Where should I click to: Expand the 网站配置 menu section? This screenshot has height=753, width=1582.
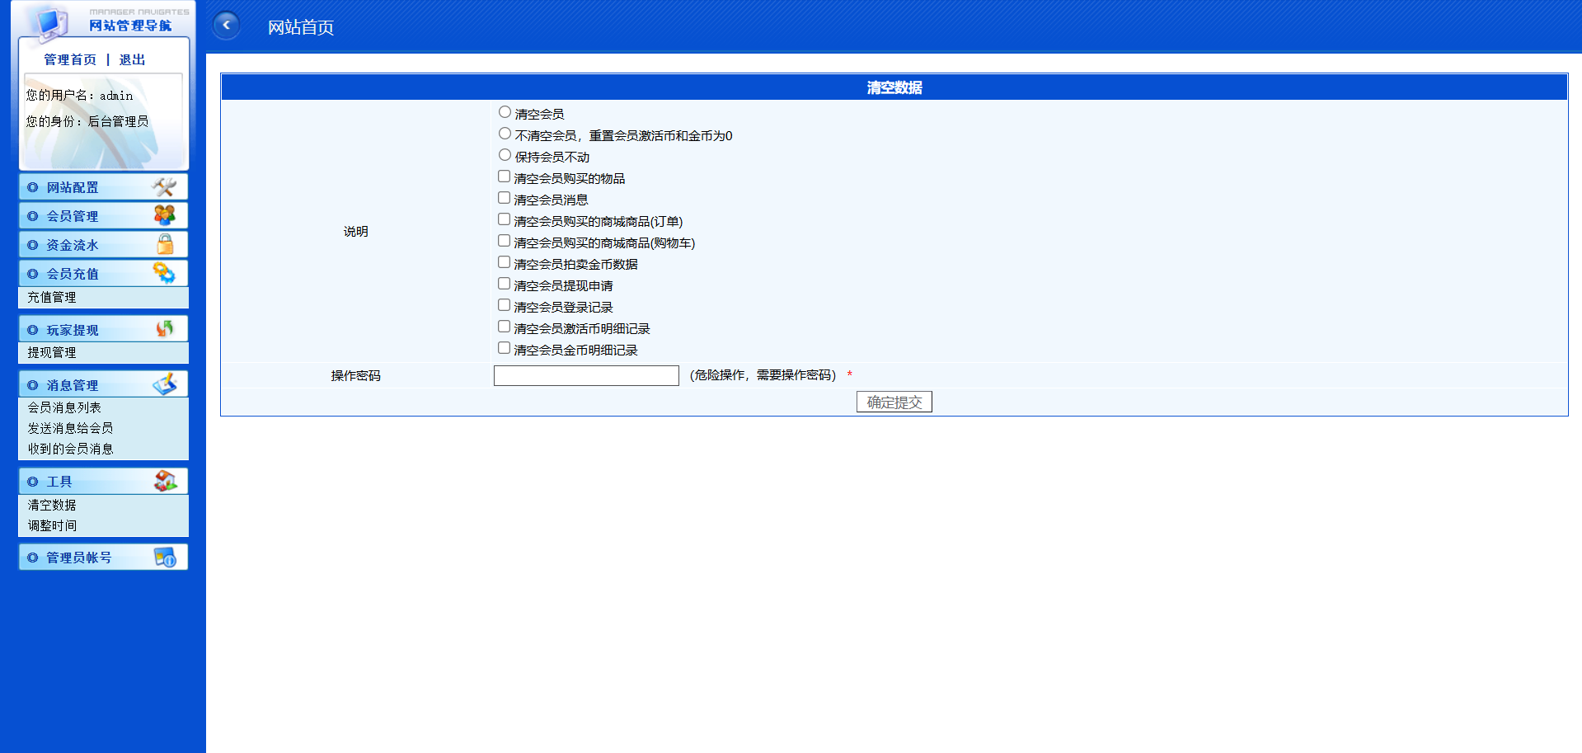pos(103,187)
